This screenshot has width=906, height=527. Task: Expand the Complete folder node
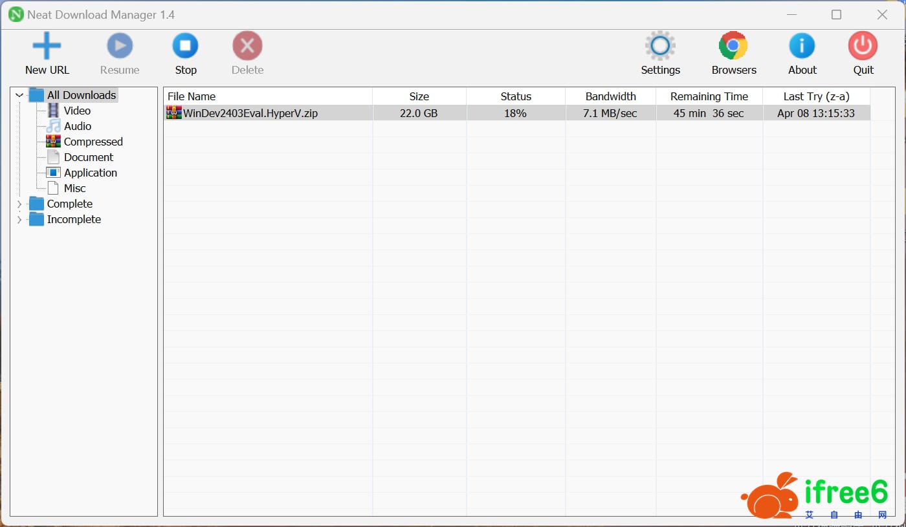tap(19, 204)
